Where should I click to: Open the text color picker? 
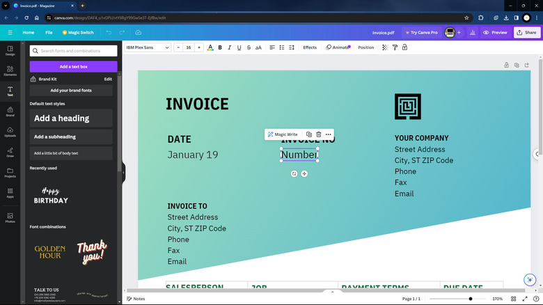click(210, 47)
